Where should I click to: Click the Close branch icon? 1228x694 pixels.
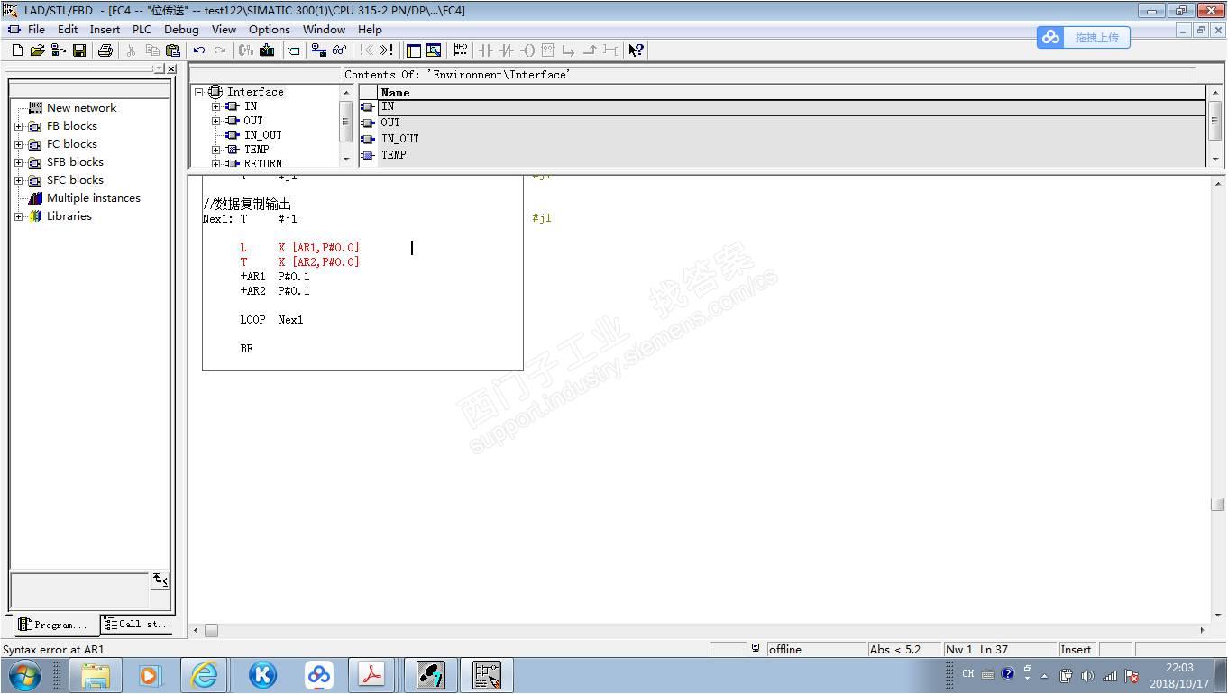coord(590,50)
